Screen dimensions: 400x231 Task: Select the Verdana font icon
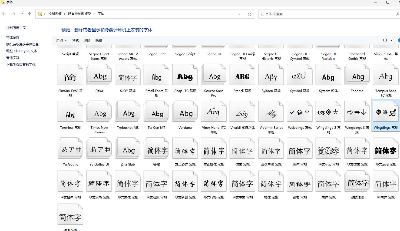pyautogui.click(x=185, y=112)
